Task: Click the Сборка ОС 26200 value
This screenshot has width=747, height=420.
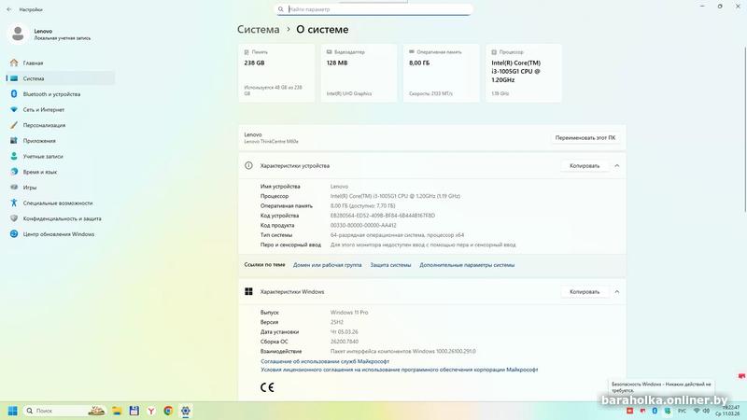Action: (x=345, y=342)
